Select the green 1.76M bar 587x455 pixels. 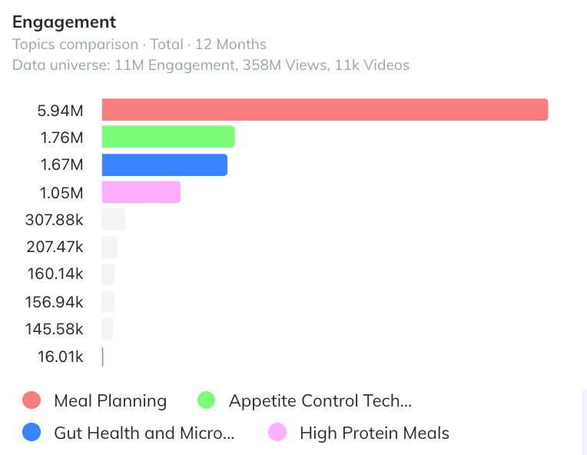168,137
